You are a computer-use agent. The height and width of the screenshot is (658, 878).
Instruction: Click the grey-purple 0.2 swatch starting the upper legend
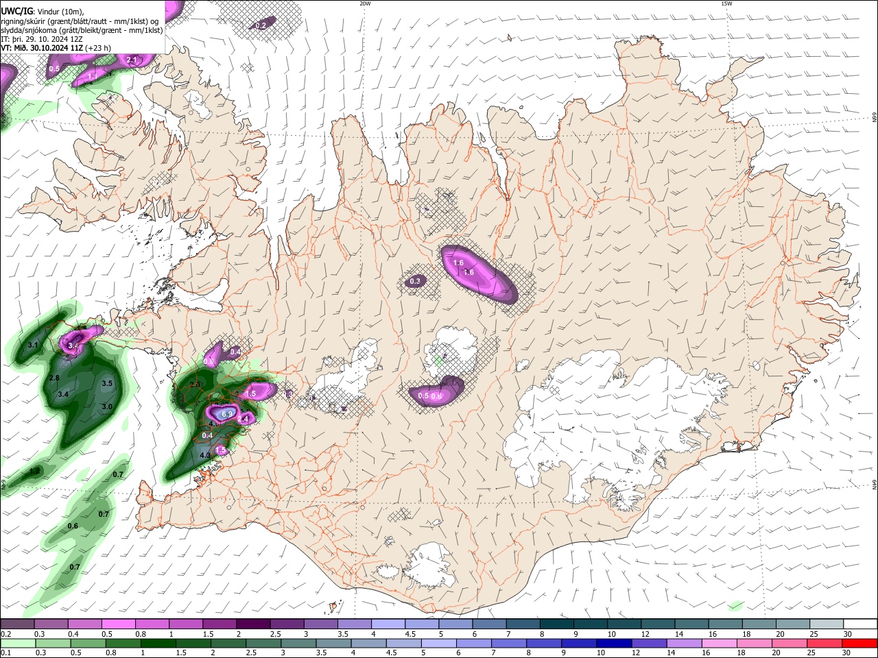pyautogui.click(x=17, y=624)
